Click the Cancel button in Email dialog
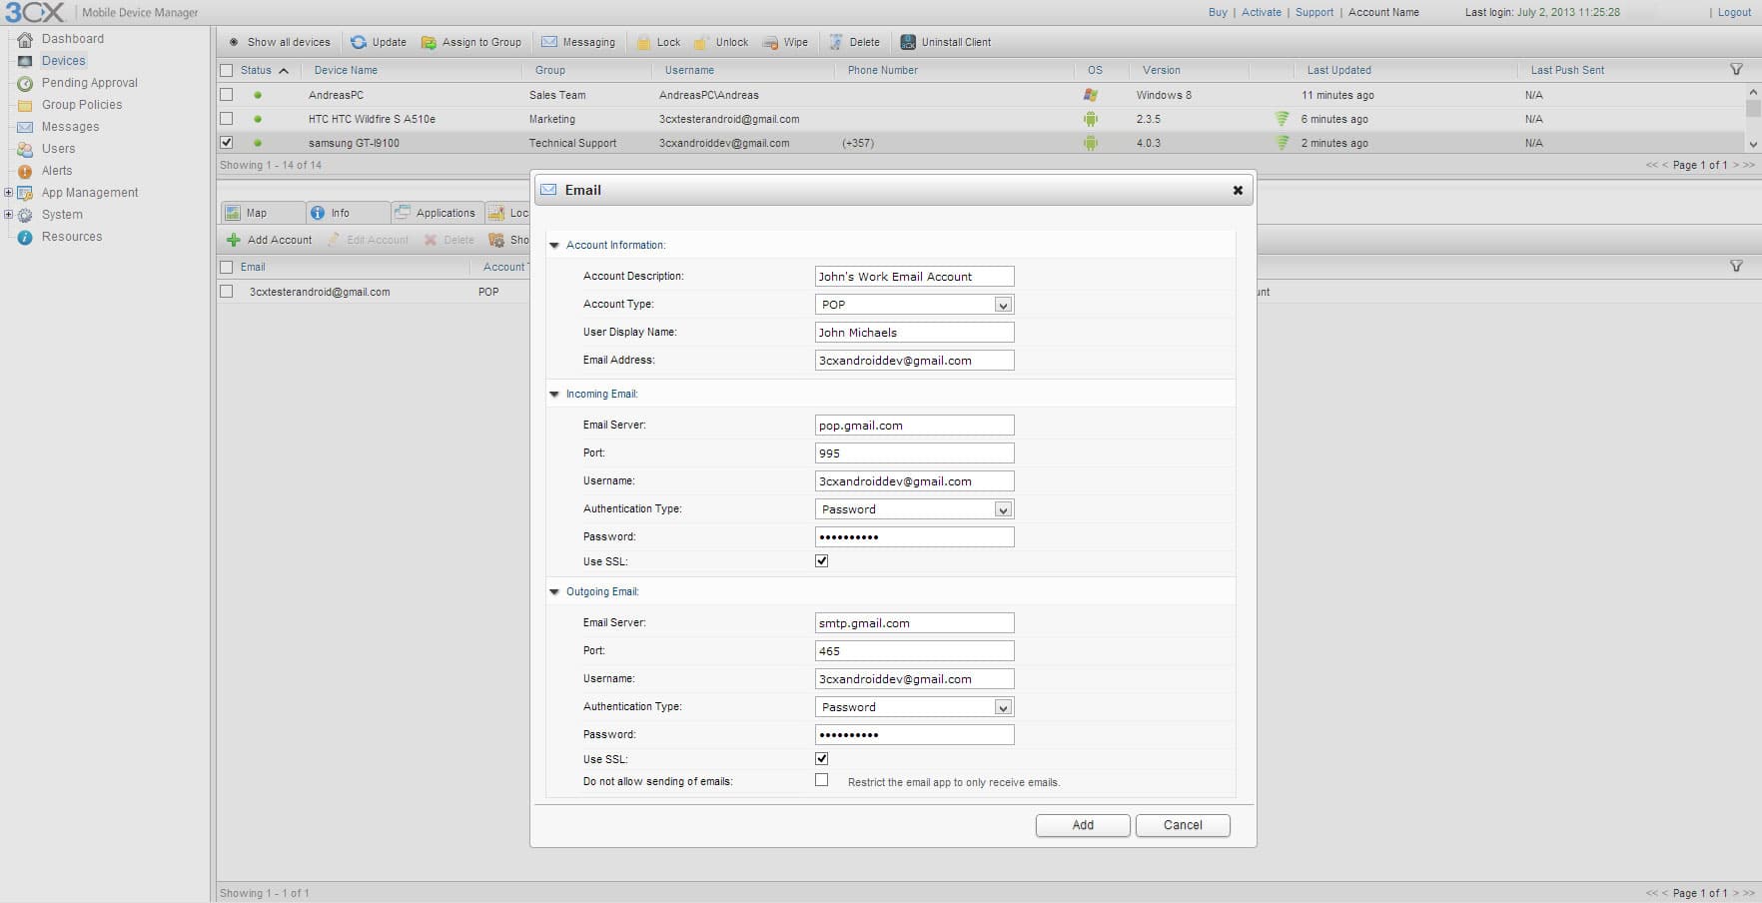Viewport: 1762px width, 903px height. coord(1182,825)
